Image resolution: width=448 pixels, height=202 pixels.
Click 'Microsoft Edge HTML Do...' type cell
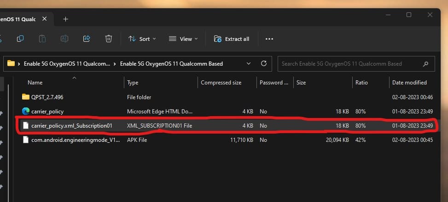(160, 112)
